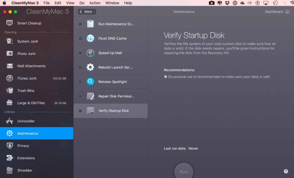This screenshot has width=294, height=178.
Task: Select Shredder label in sidebar
Action: coord(25,170)
